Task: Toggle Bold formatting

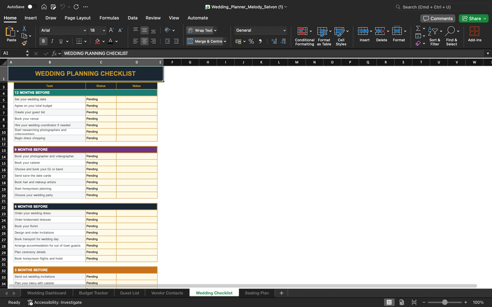Action: coord(43,41)
